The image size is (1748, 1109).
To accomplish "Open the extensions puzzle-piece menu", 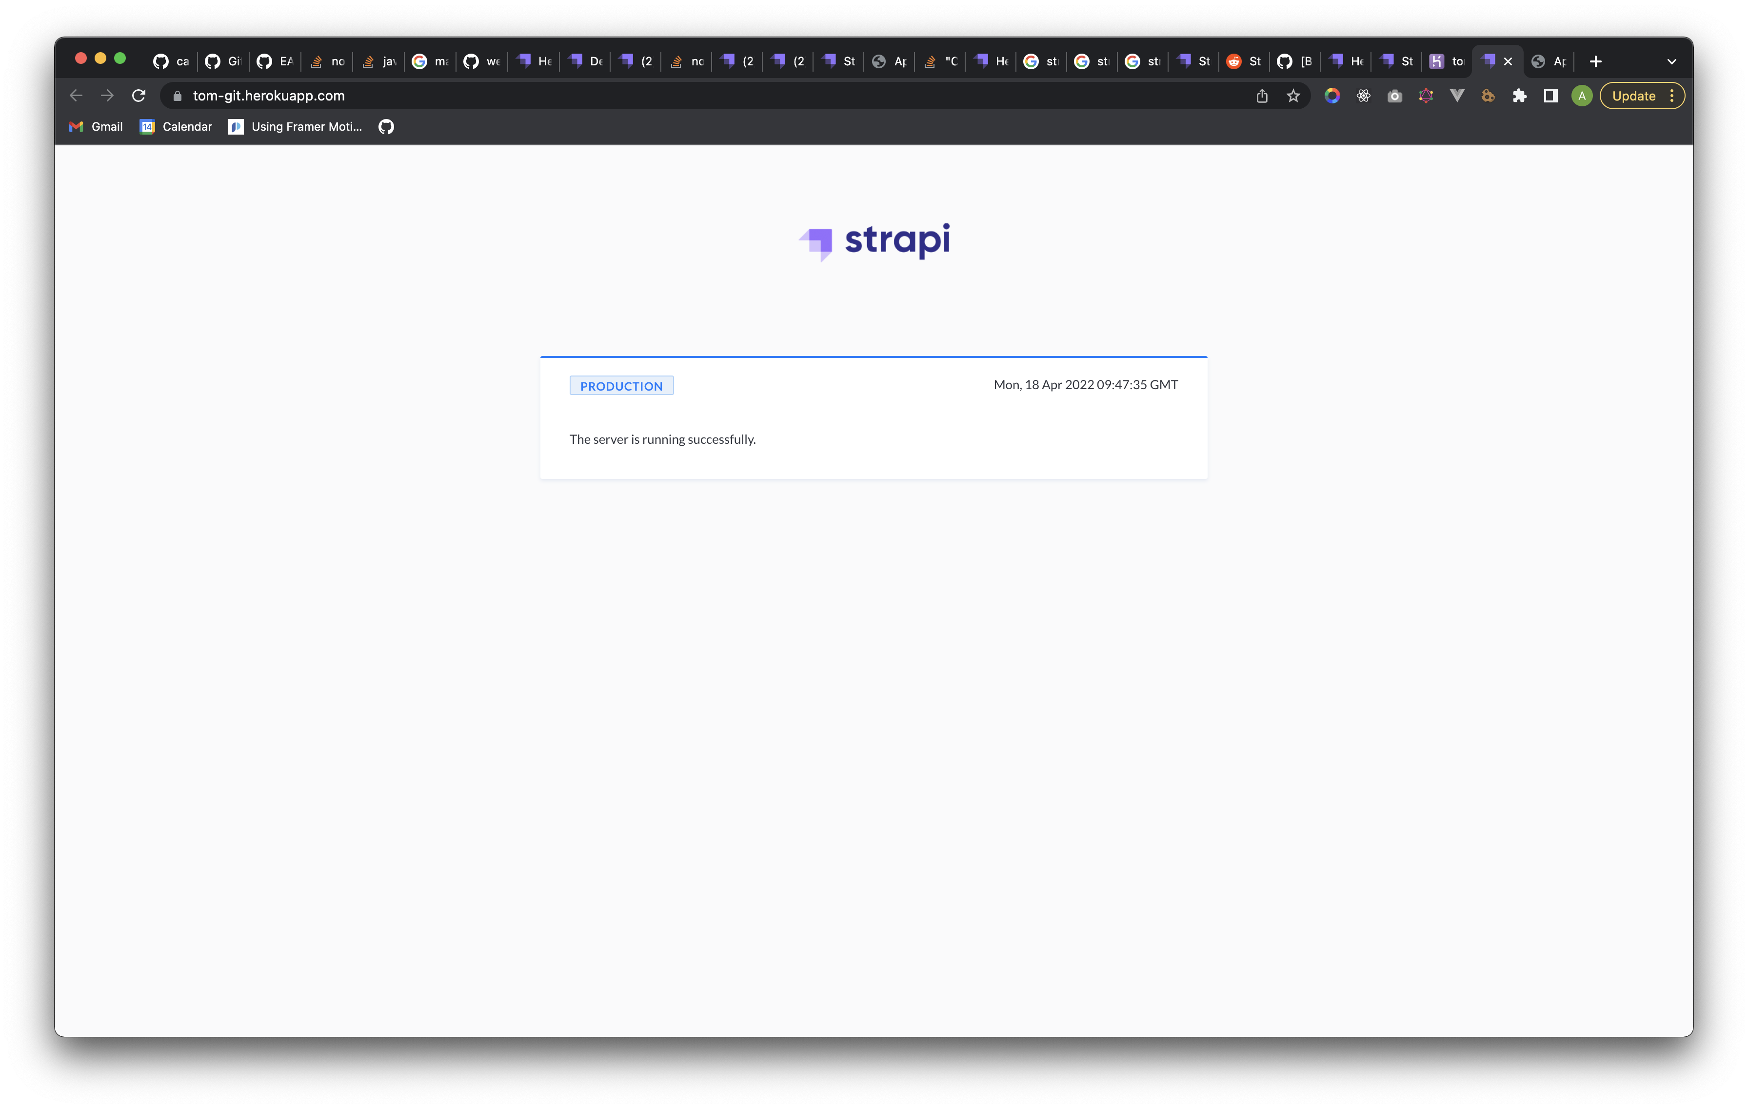I will pyautogui.click(x=1519, y=95).
